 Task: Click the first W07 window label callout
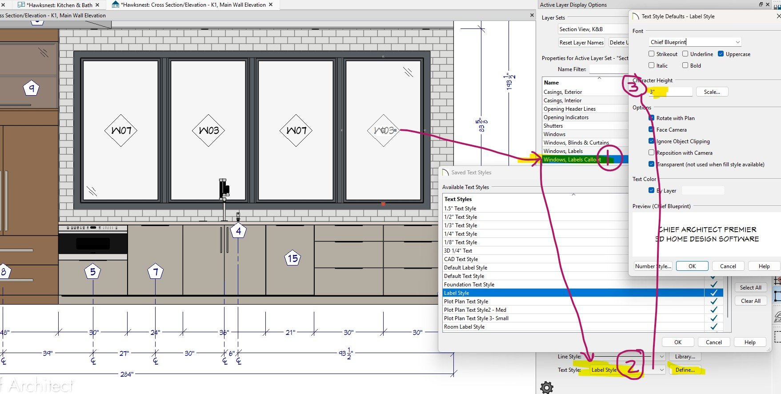[121, 131]
